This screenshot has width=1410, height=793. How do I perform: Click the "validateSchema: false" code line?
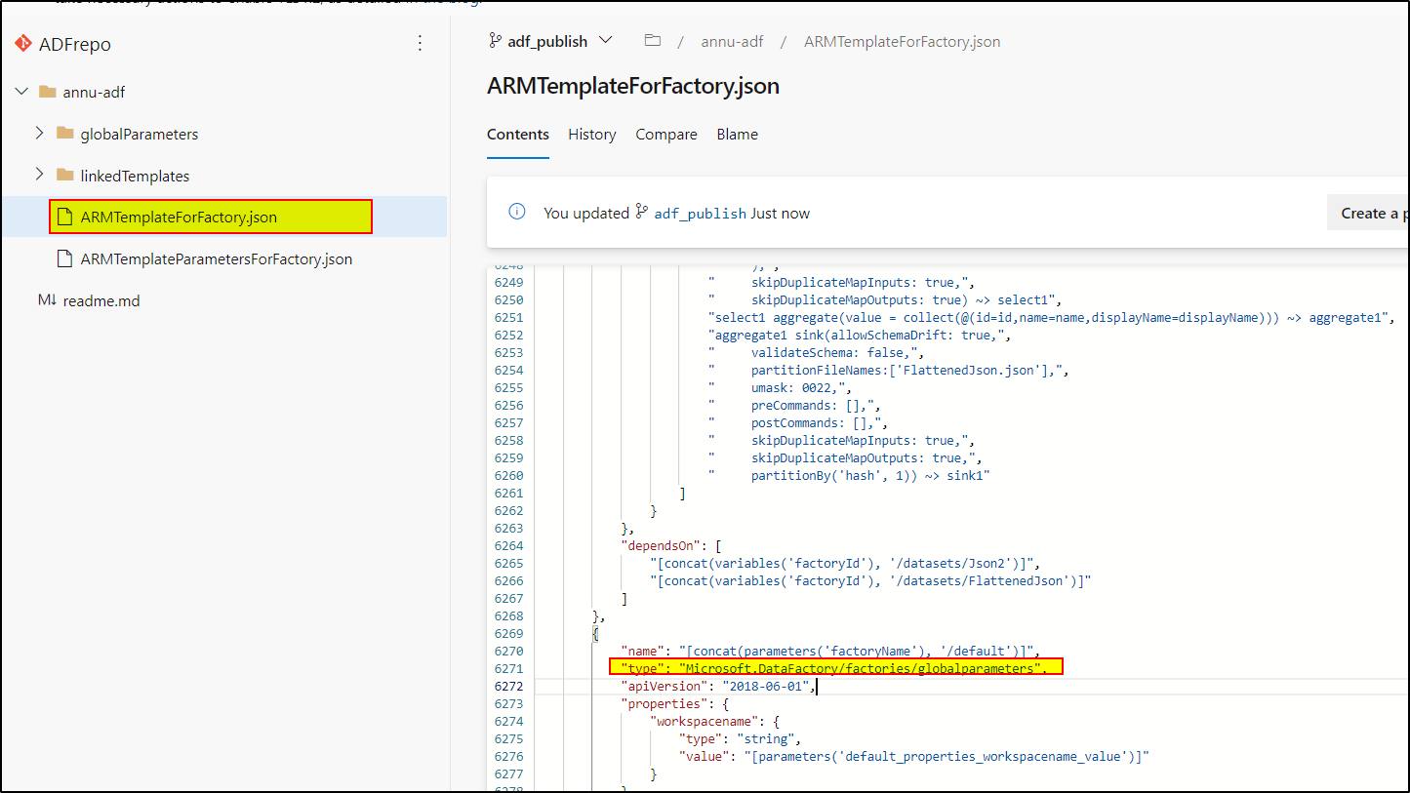[816, 352]
